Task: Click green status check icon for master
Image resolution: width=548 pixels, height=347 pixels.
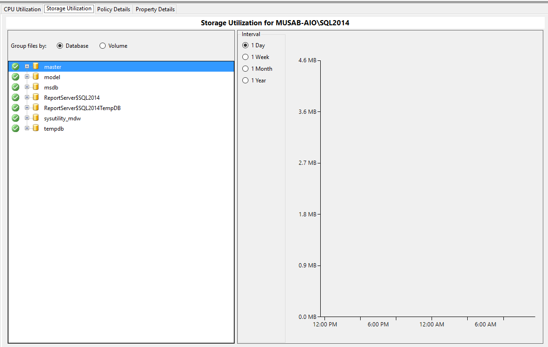Action: (15, 66)
